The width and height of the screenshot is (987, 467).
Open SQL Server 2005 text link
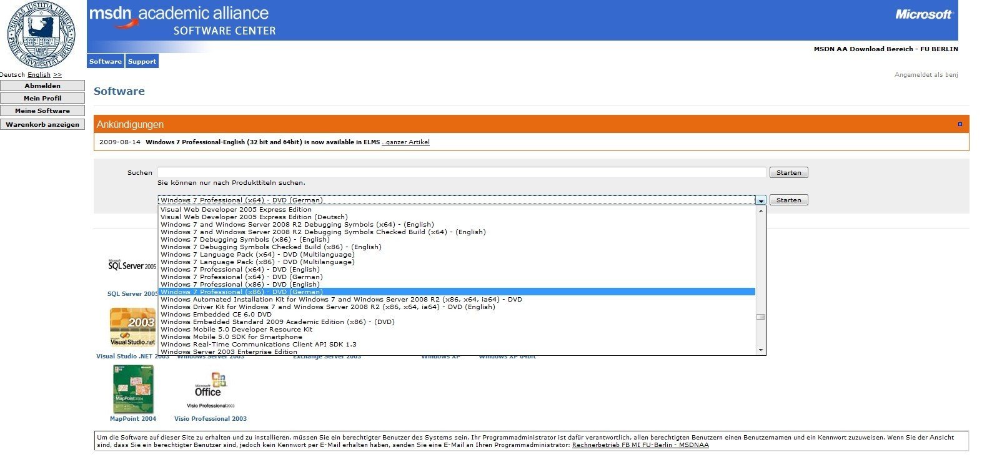tap(132, 294)
